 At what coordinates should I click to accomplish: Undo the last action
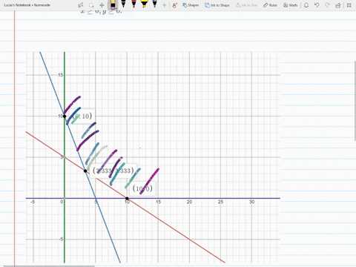click(x=317, y=5)
